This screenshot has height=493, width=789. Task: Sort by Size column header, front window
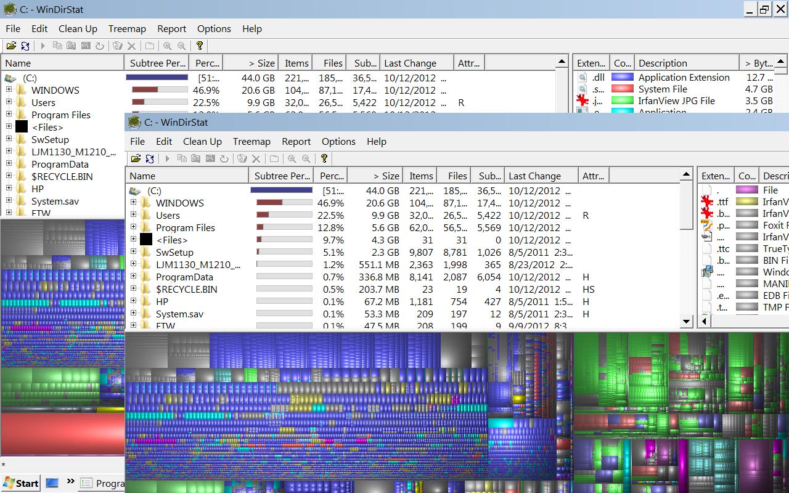[375, 176]
